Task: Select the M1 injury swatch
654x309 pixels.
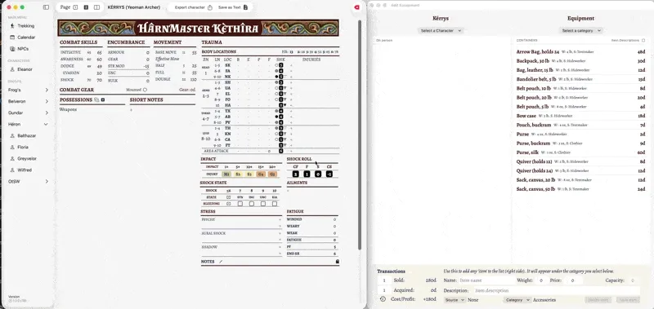Action: pos(226,174)
